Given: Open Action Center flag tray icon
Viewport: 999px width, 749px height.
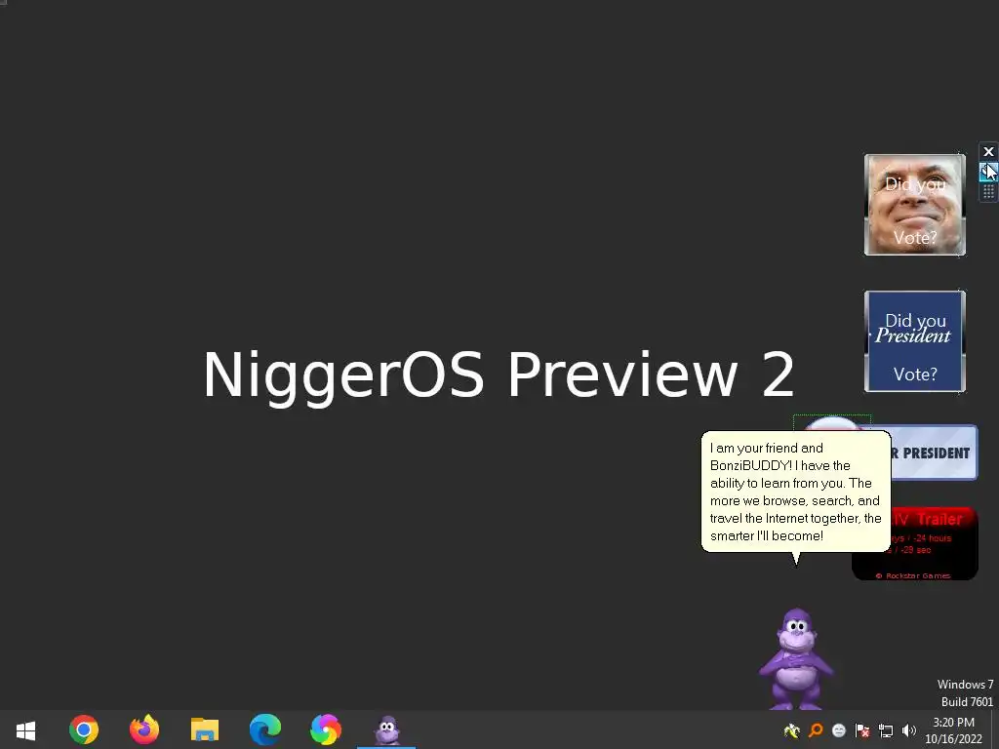Looking at the screenshot, I should (x=862, y=730).
